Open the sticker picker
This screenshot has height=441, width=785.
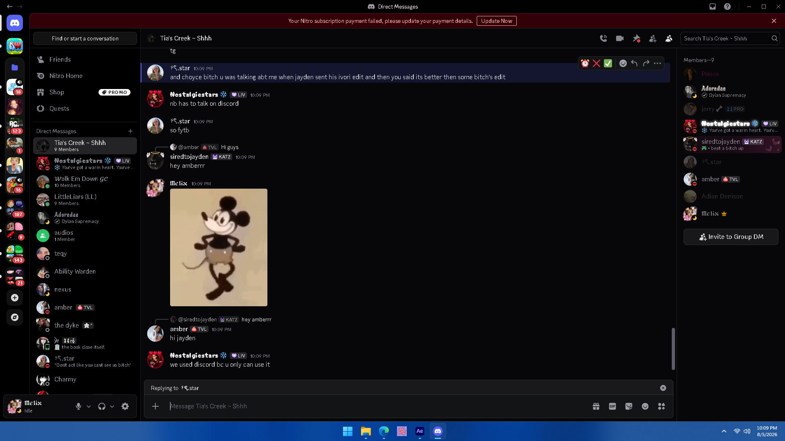(x=629, y=406)
